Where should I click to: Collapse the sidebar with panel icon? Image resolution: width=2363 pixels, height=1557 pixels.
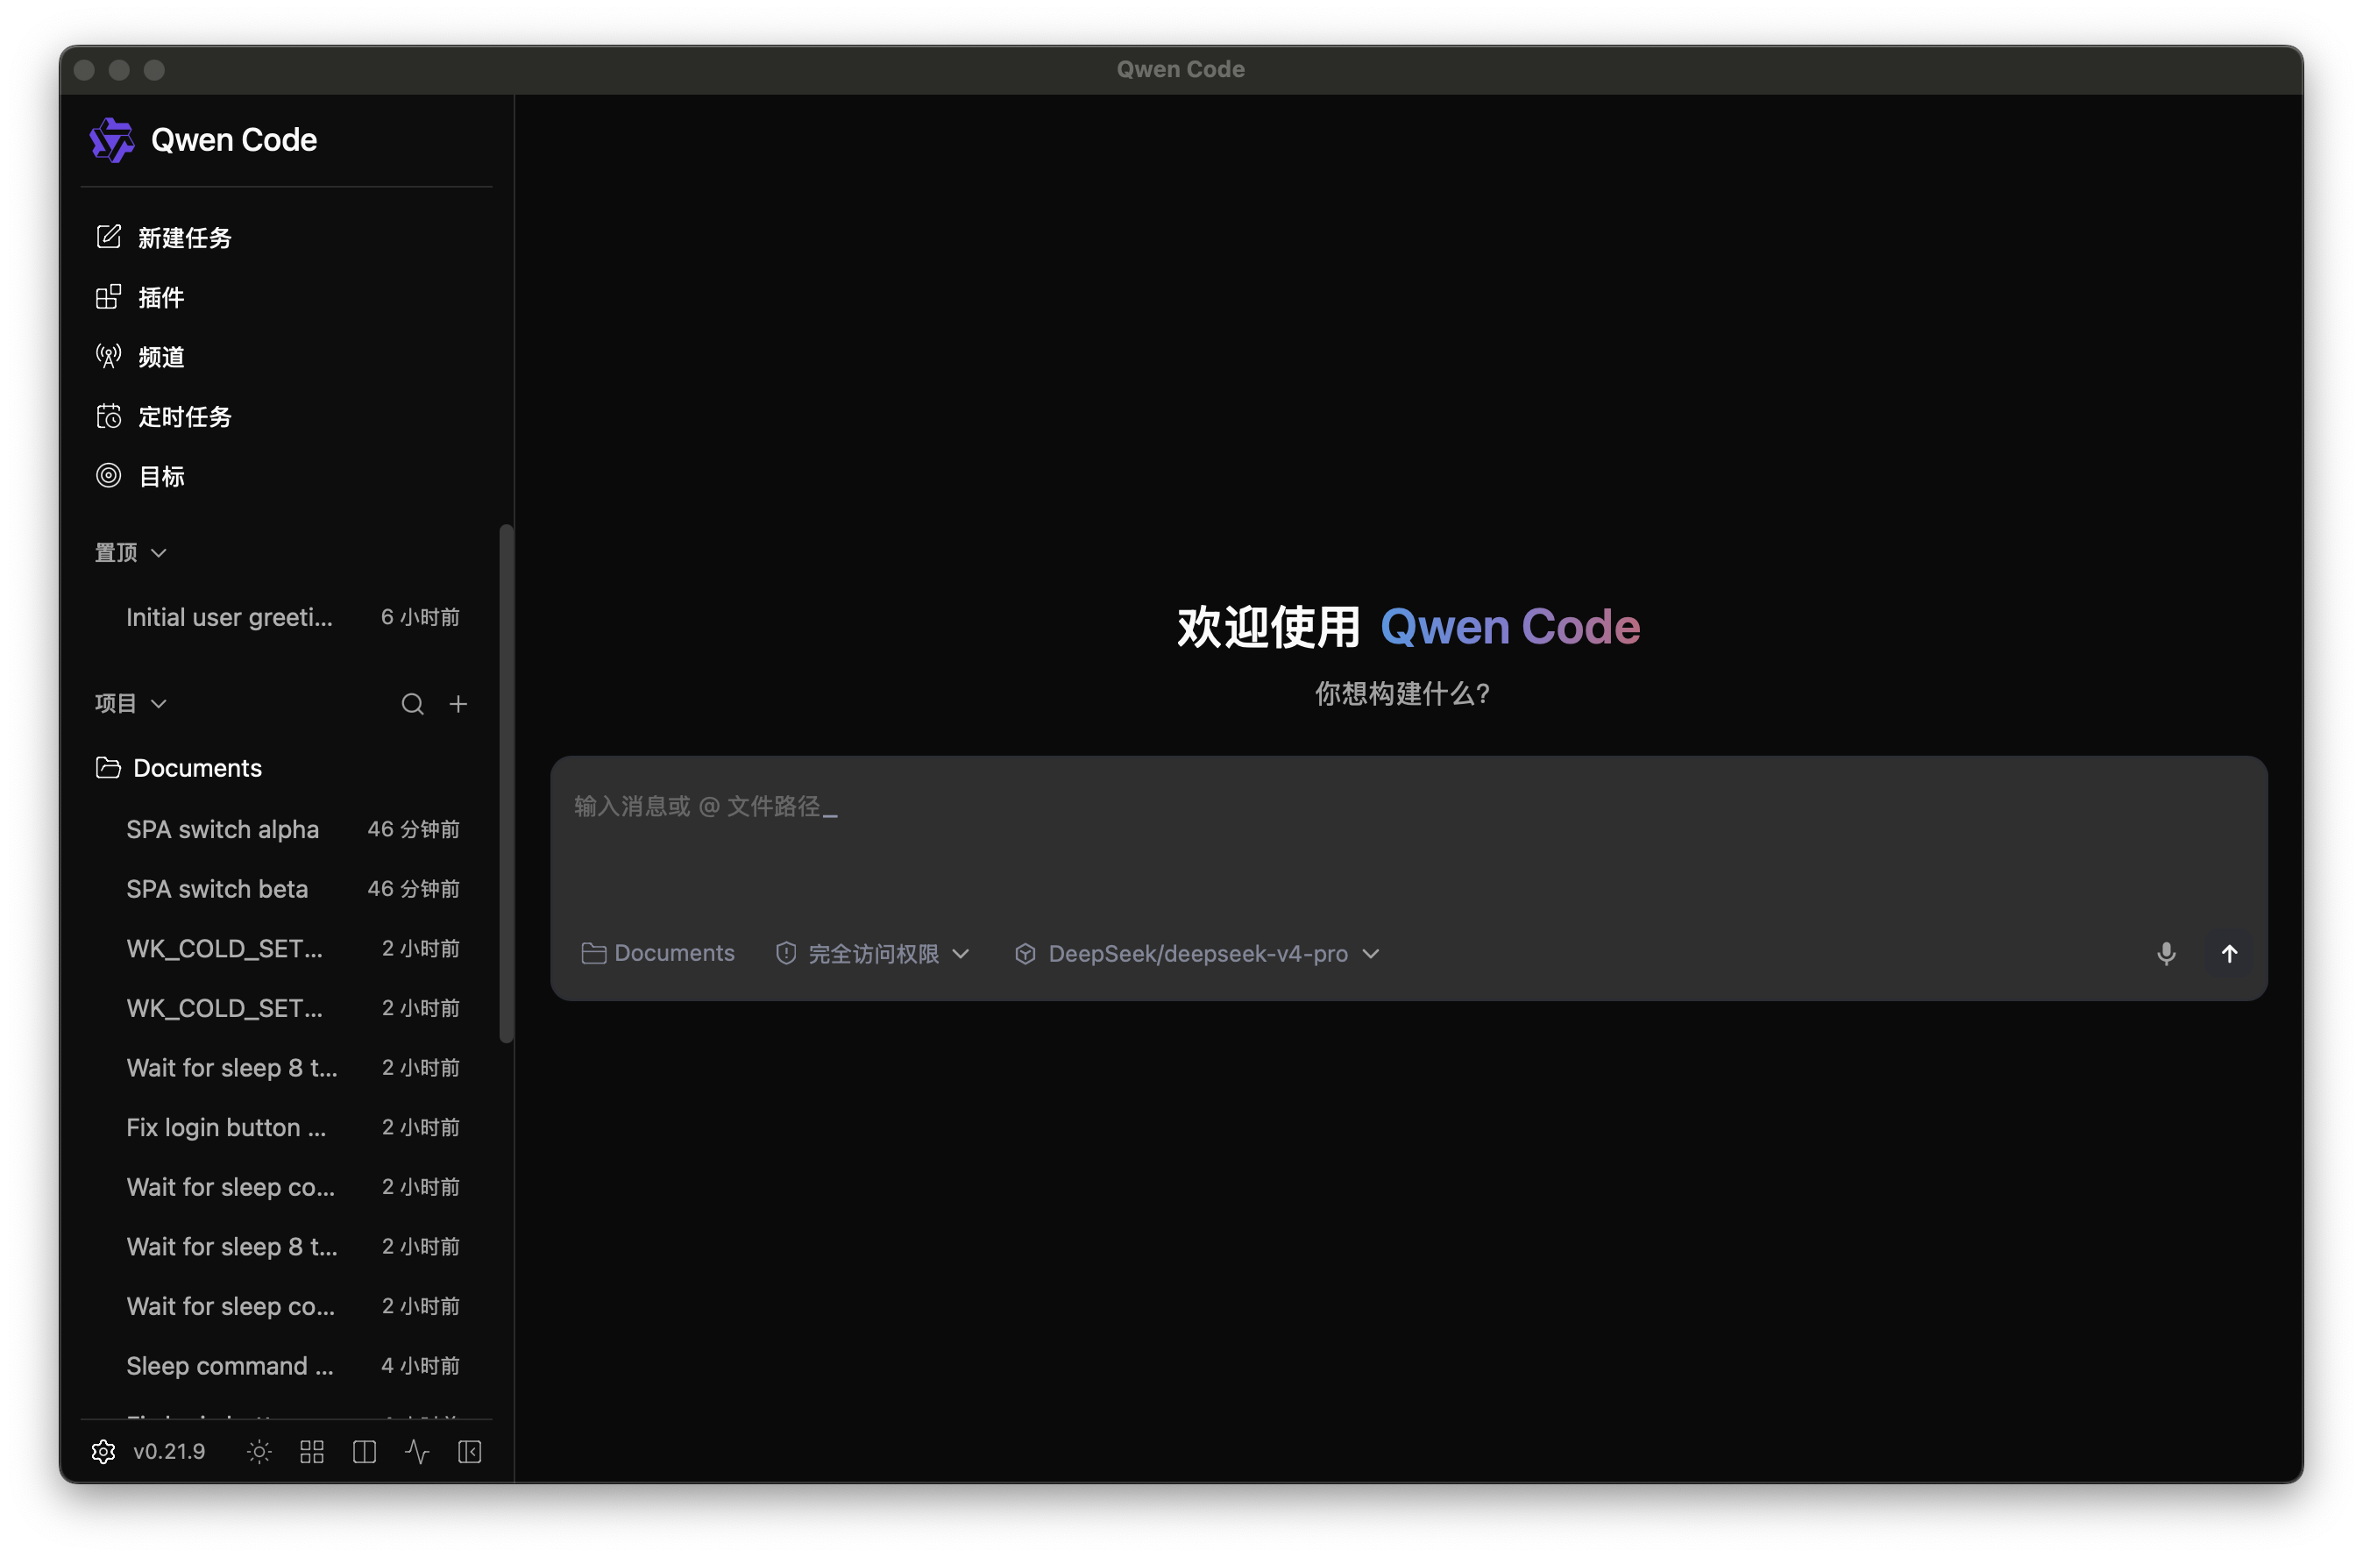coord(470,1452)
